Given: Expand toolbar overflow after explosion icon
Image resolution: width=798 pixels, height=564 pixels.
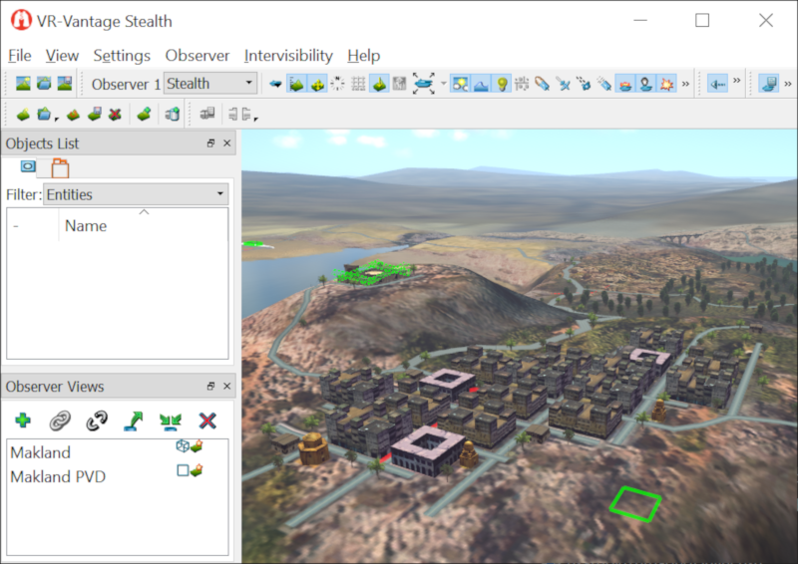Looking at the screenshot, I should [x=685, y=84].
